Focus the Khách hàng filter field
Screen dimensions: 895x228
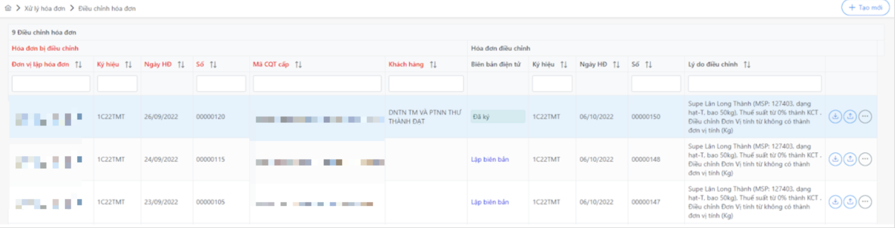(426, 84)
